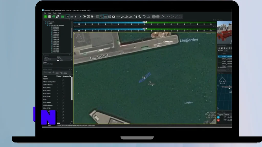Toggle checkbox of first vessel ID in tree
262x147 pixels.
coord(52,27)
